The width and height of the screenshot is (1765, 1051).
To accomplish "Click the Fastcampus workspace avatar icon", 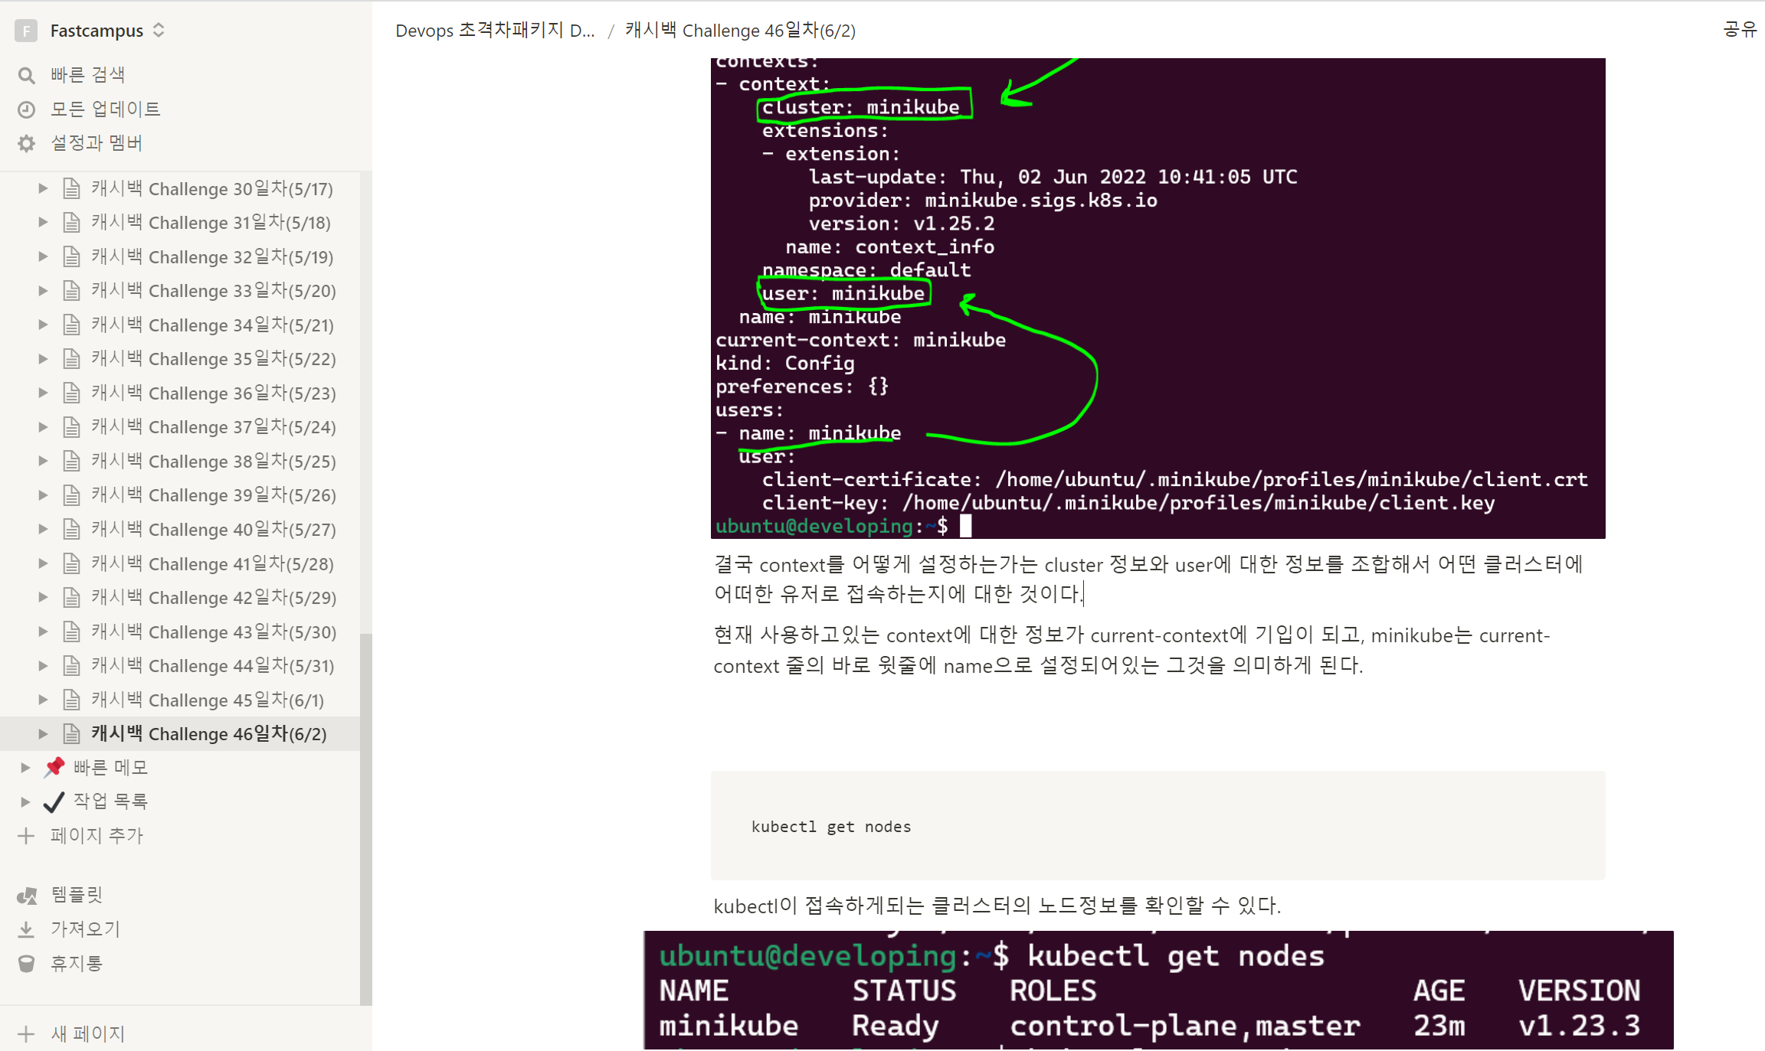I will click(26, 31).
